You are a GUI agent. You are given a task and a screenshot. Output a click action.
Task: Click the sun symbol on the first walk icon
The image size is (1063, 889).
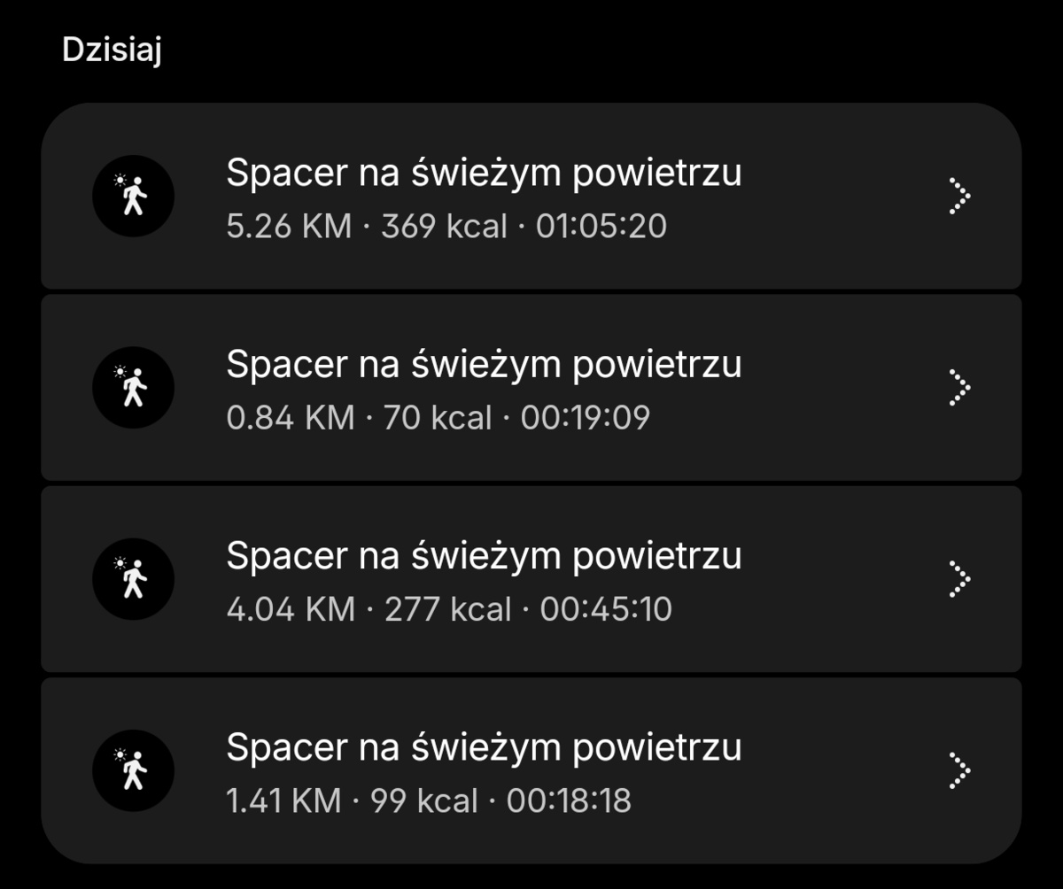(x=119, y=181)
